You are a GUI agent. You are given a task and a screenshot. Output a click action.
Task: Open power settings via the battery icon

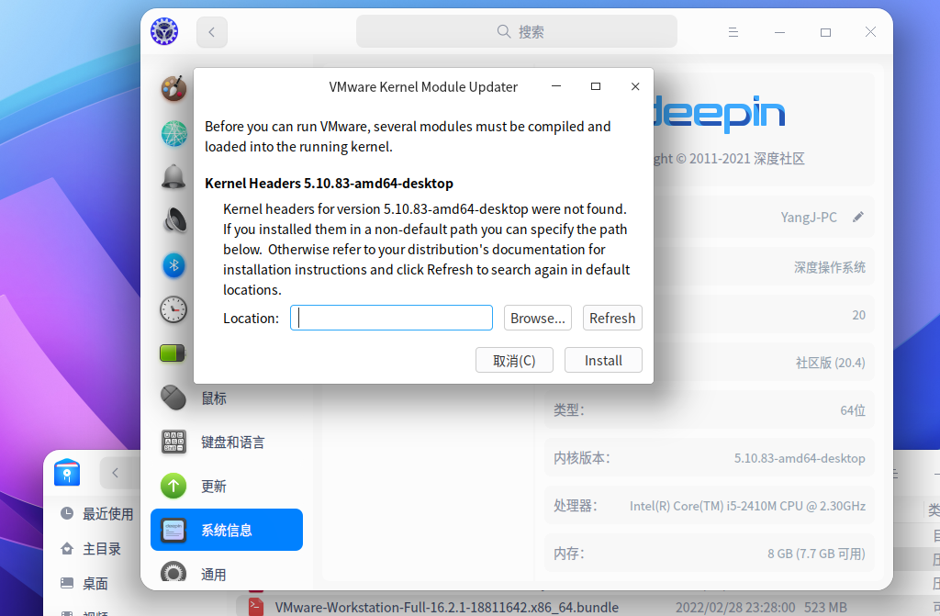tap(173, 353)
